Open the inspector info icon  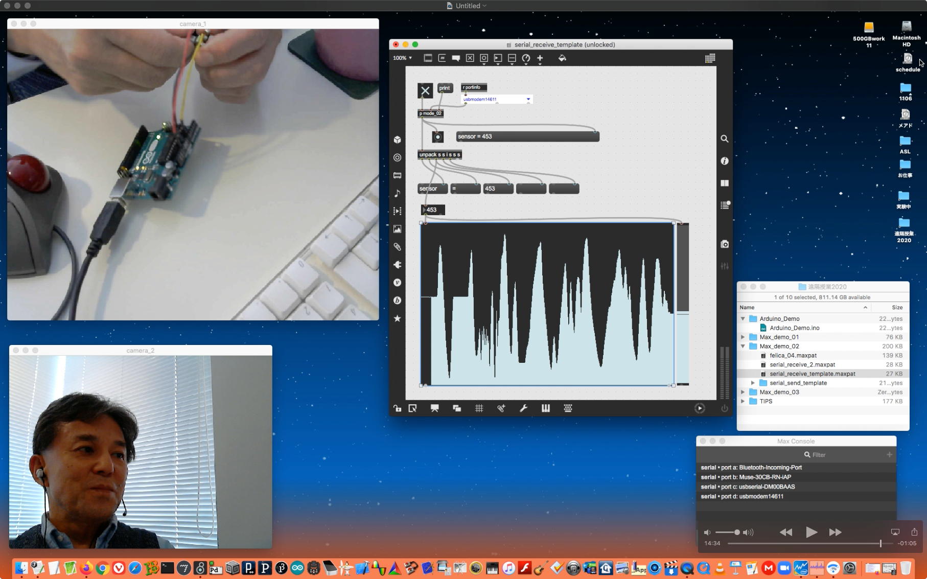point(724,161)
